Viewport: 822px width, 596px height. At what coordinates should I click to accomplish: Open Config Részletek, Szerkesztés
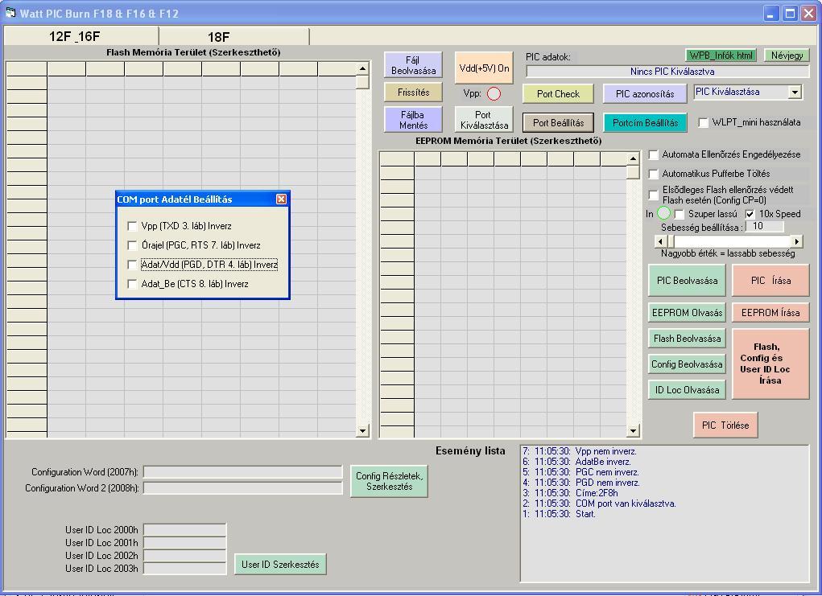pos(389,481)
